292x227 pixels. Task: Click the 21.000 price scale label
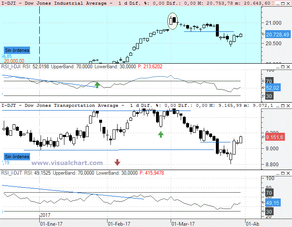(x=273, y=23)
